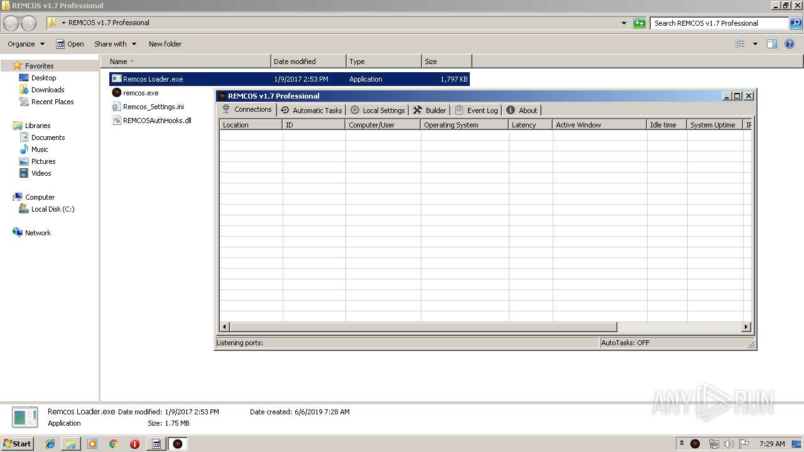
Task: Launch Windows Media Player from taskbar
Action: click(x=92, y=444)
